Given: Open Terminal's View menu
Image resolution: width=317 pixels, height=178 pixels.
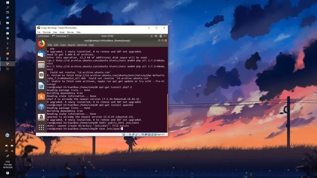Looking at the screenshot, I should click(x=63, y=45).
